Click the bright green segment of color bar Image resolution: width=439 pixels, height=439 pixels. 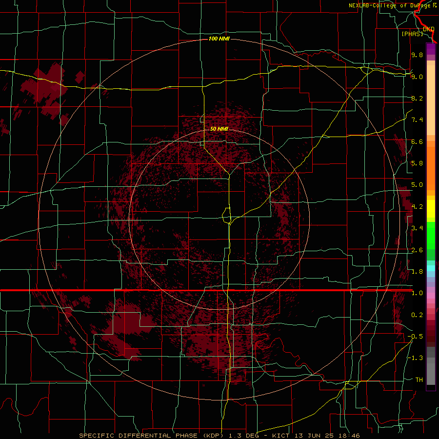tap(431, 236)
